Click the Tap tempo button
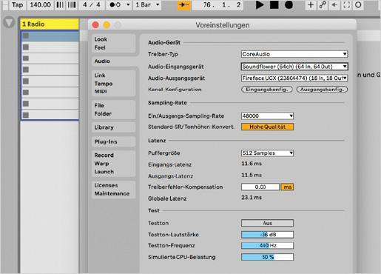The width and height of the screenshot is (381, 274). point(17,4)
